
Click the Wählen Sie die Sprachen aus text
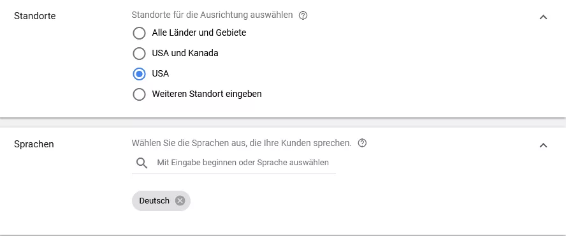242,143
